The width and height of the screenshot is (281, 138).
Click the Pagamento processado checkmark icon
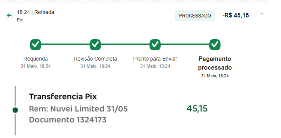coord(215,45)
